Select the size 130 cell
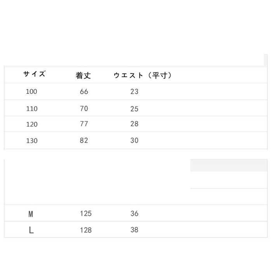The width and height of the screenshot is (272, 257). [32, 141]
